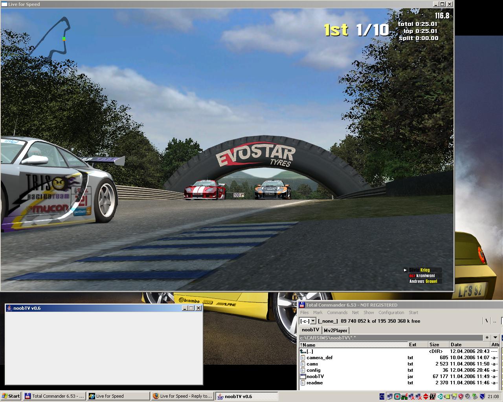Go up via the [..] parent folder icon
The image size is (503, 402).
pyautogui.click(x=303, y=351)
